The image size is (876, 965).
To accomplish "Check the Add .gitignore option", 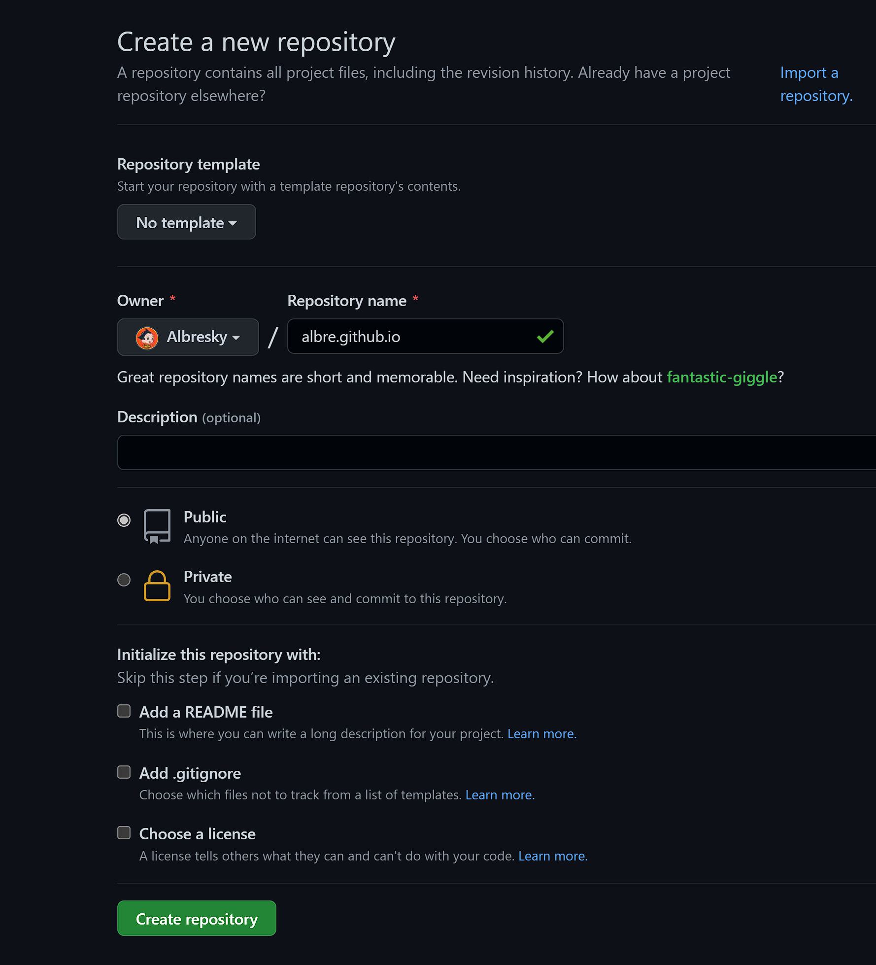I will 124,772.
